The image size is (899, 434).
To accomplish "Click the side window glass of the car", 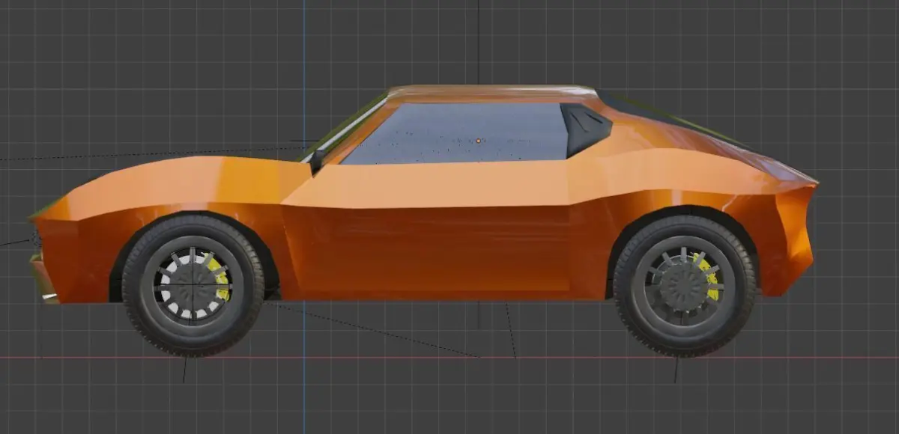I will point(457,132).
